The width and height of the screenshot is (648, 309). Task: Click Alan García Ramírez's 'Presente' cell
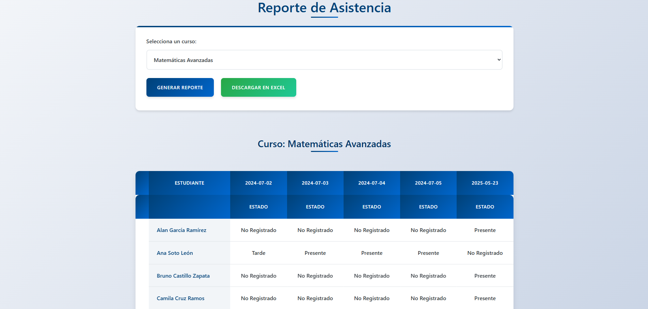point(485,230)
